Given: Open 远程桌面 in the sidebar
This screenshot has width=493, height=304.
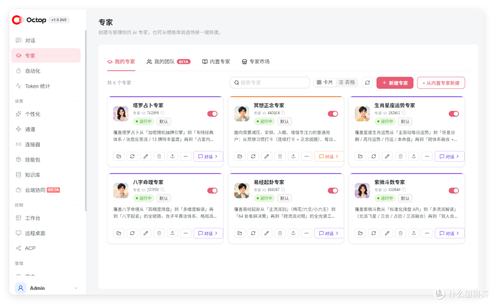Looking at the screenshot, I should coord(46,233).
